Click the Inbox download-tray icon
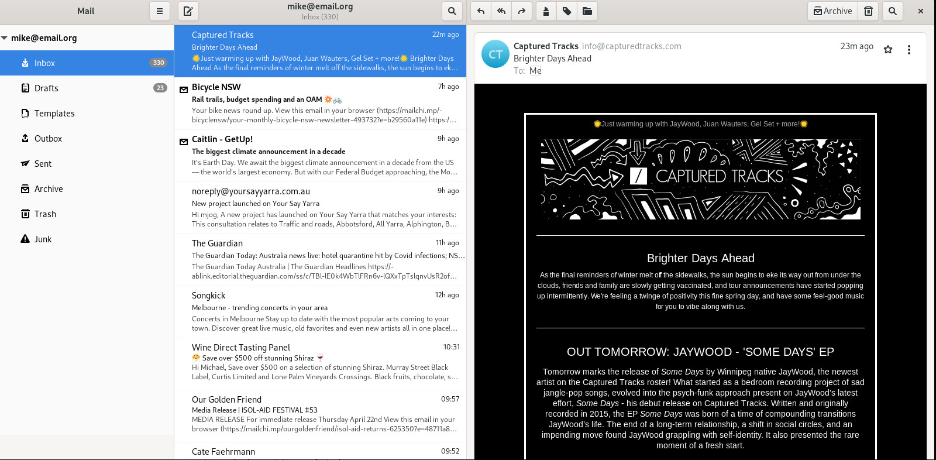Viewport: 936px width, 460px height. click(x=25, y=63)
